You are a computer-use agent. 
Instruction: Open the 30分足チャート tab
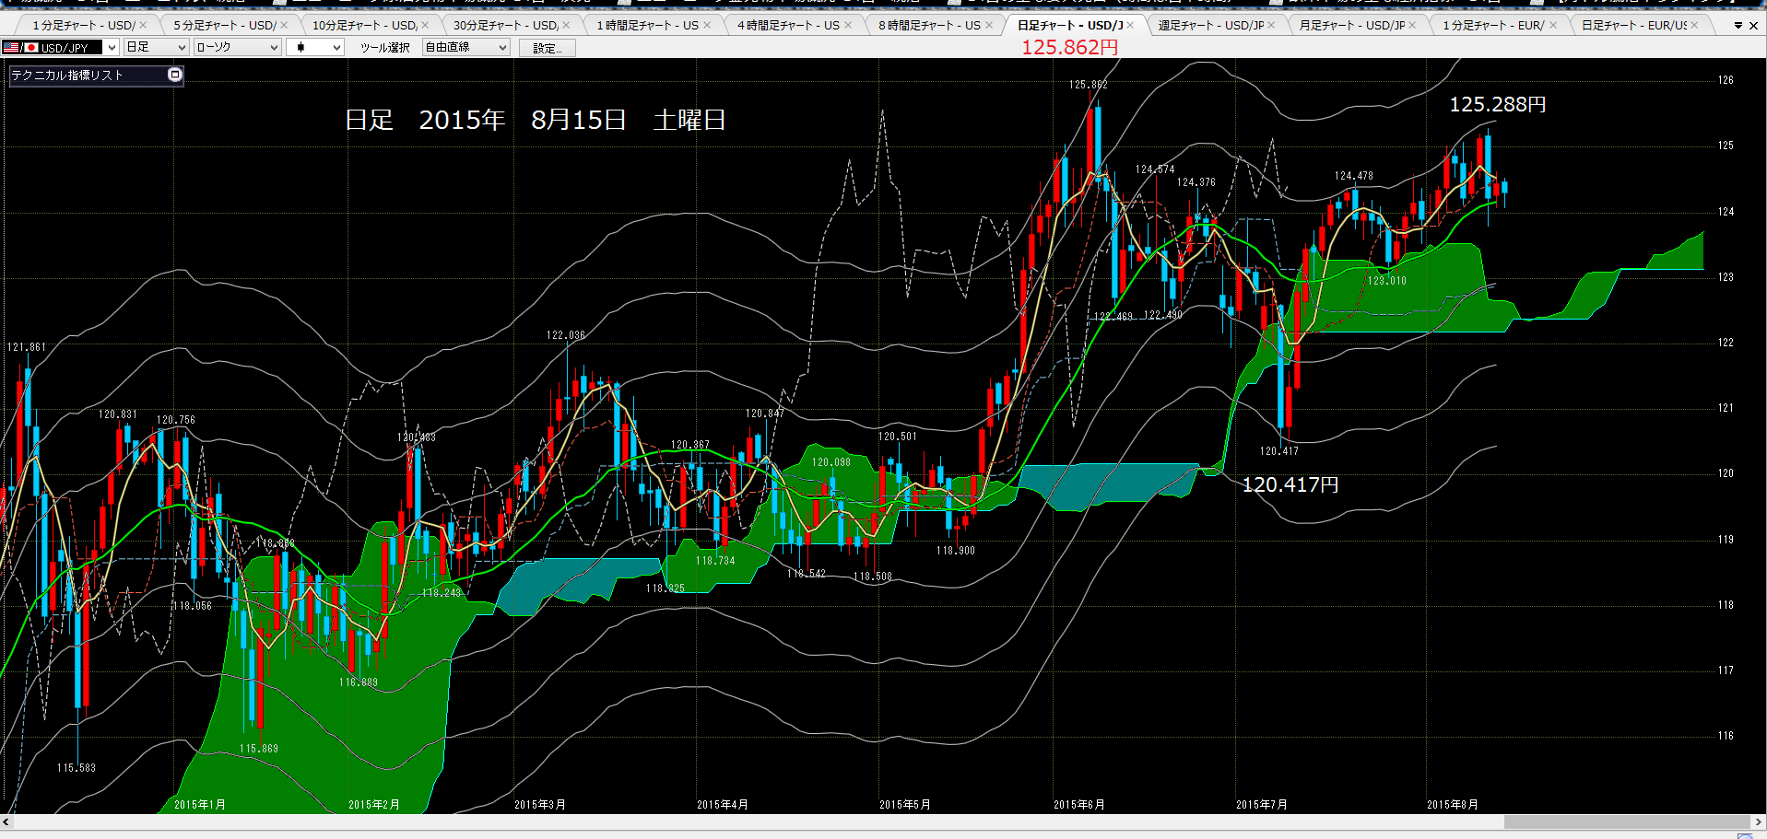506,25
